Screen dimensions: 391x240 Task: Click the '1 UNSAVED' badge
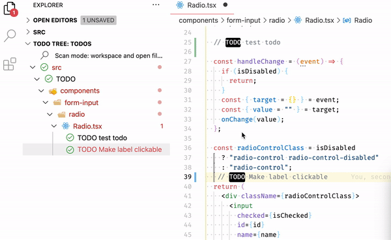98,20
